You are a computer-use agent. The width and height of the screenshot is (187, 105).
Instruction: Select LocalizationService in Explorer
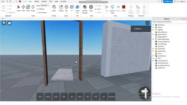(x=164, y=65)
